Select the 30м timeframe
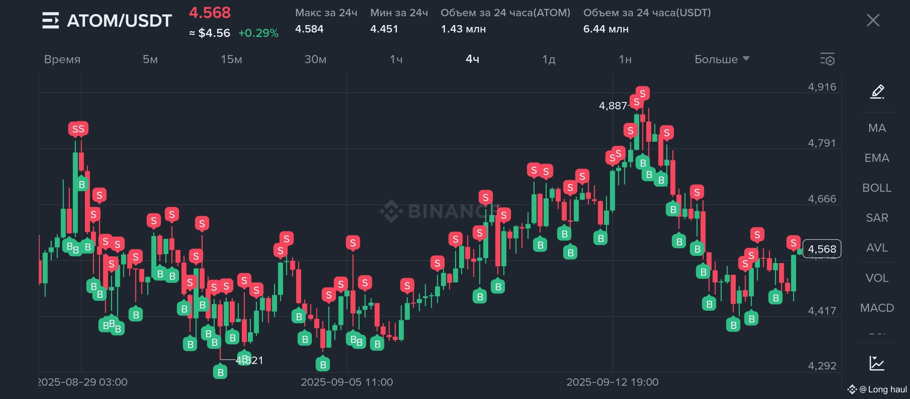Image resolution: width=910 pixels, height=399 pixels. pyautogui.click(x=316, y=59)
